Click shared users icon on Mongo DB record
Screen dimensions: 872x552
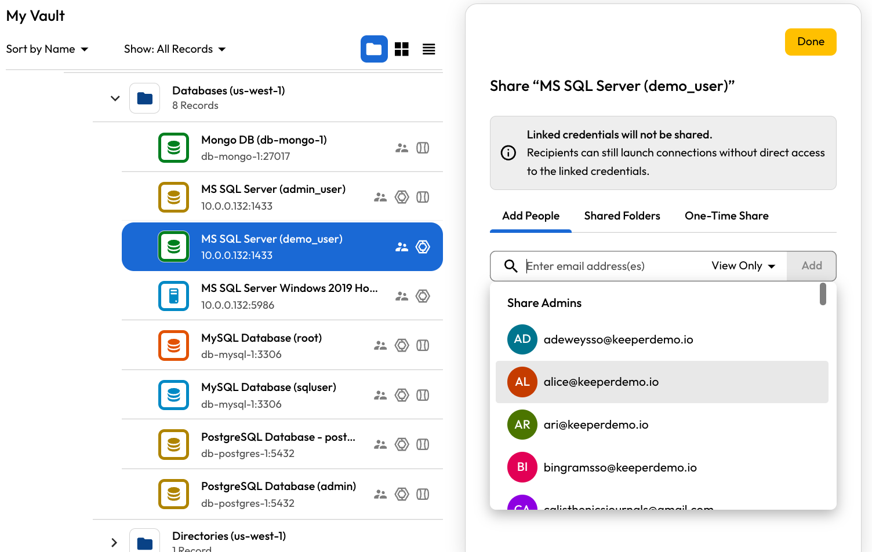tap(402, 148)
